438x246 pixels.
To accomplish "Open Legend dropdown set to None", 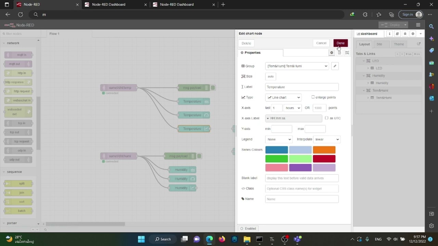I will point(279,139).
